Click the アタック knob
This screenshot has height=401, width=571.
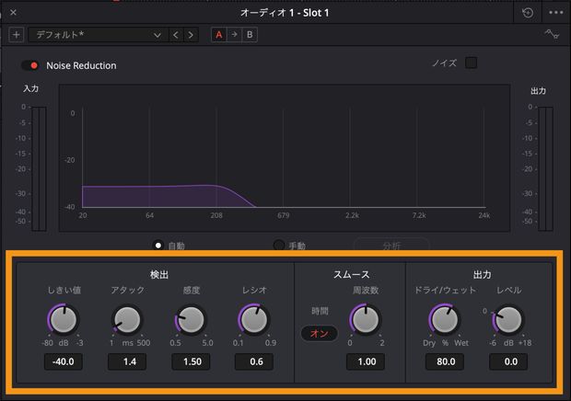[x=127, y=319]
